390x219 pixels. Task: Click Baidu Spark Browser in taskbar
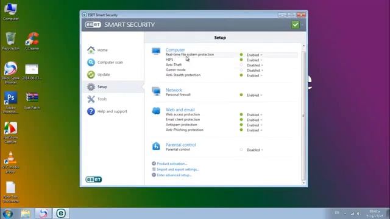tap(43, 214)
